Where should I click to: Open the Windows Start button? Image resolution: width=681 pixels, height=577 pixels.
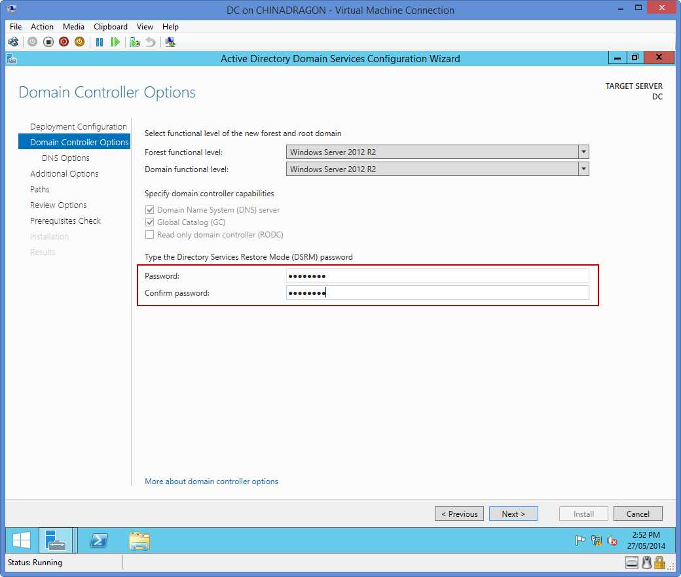tap(21, 540)
